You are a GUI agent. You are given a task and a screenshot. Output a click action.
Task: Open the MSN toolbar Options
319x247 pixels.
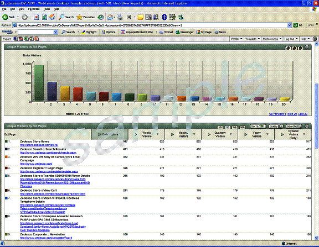pos(109,32)
